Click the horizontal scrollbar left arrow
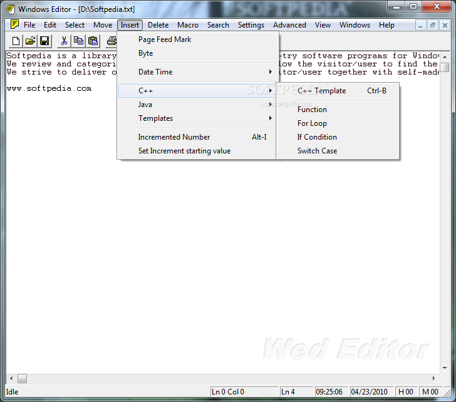 coord(11,378)
